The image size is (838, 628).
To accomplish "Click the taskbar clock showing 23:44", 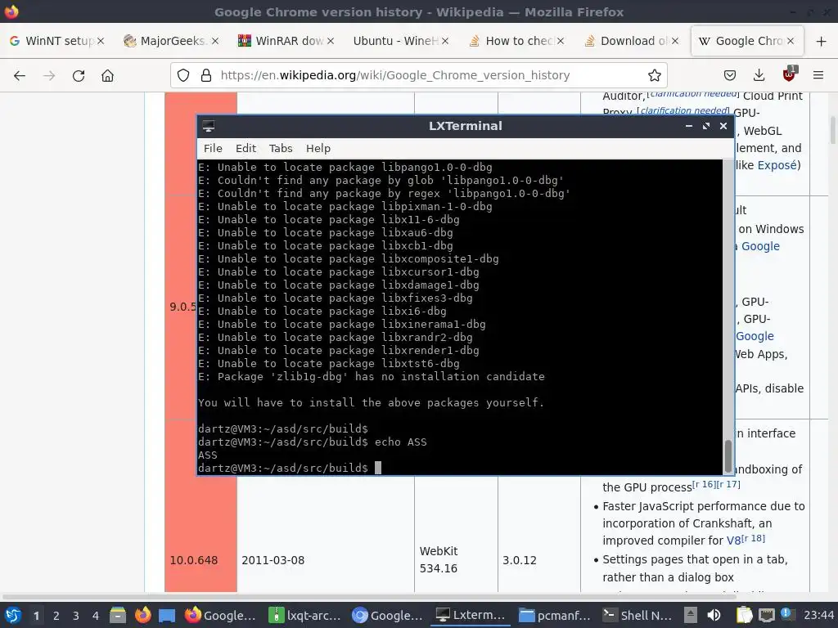I will (818, 615).
